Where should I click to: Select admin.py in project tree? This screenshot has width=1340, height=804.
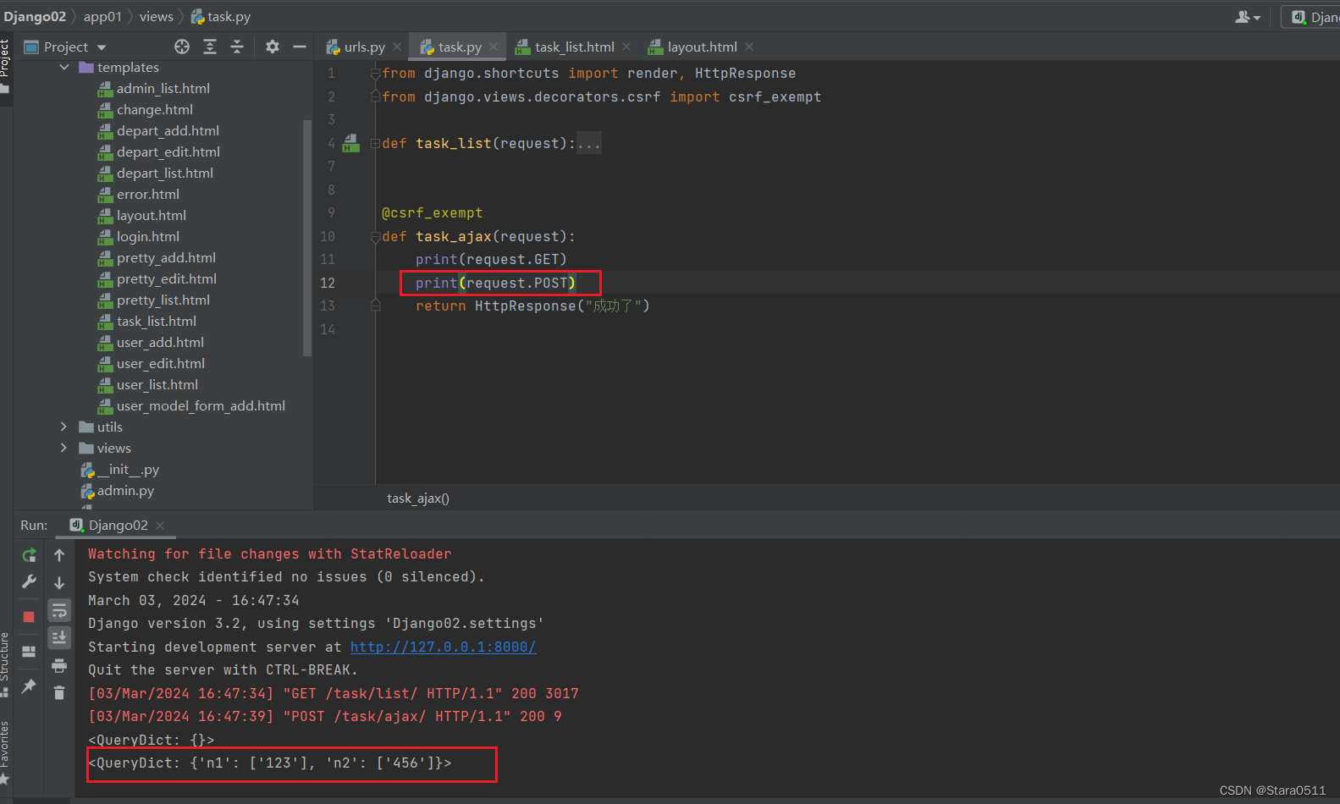click(117, 490)
